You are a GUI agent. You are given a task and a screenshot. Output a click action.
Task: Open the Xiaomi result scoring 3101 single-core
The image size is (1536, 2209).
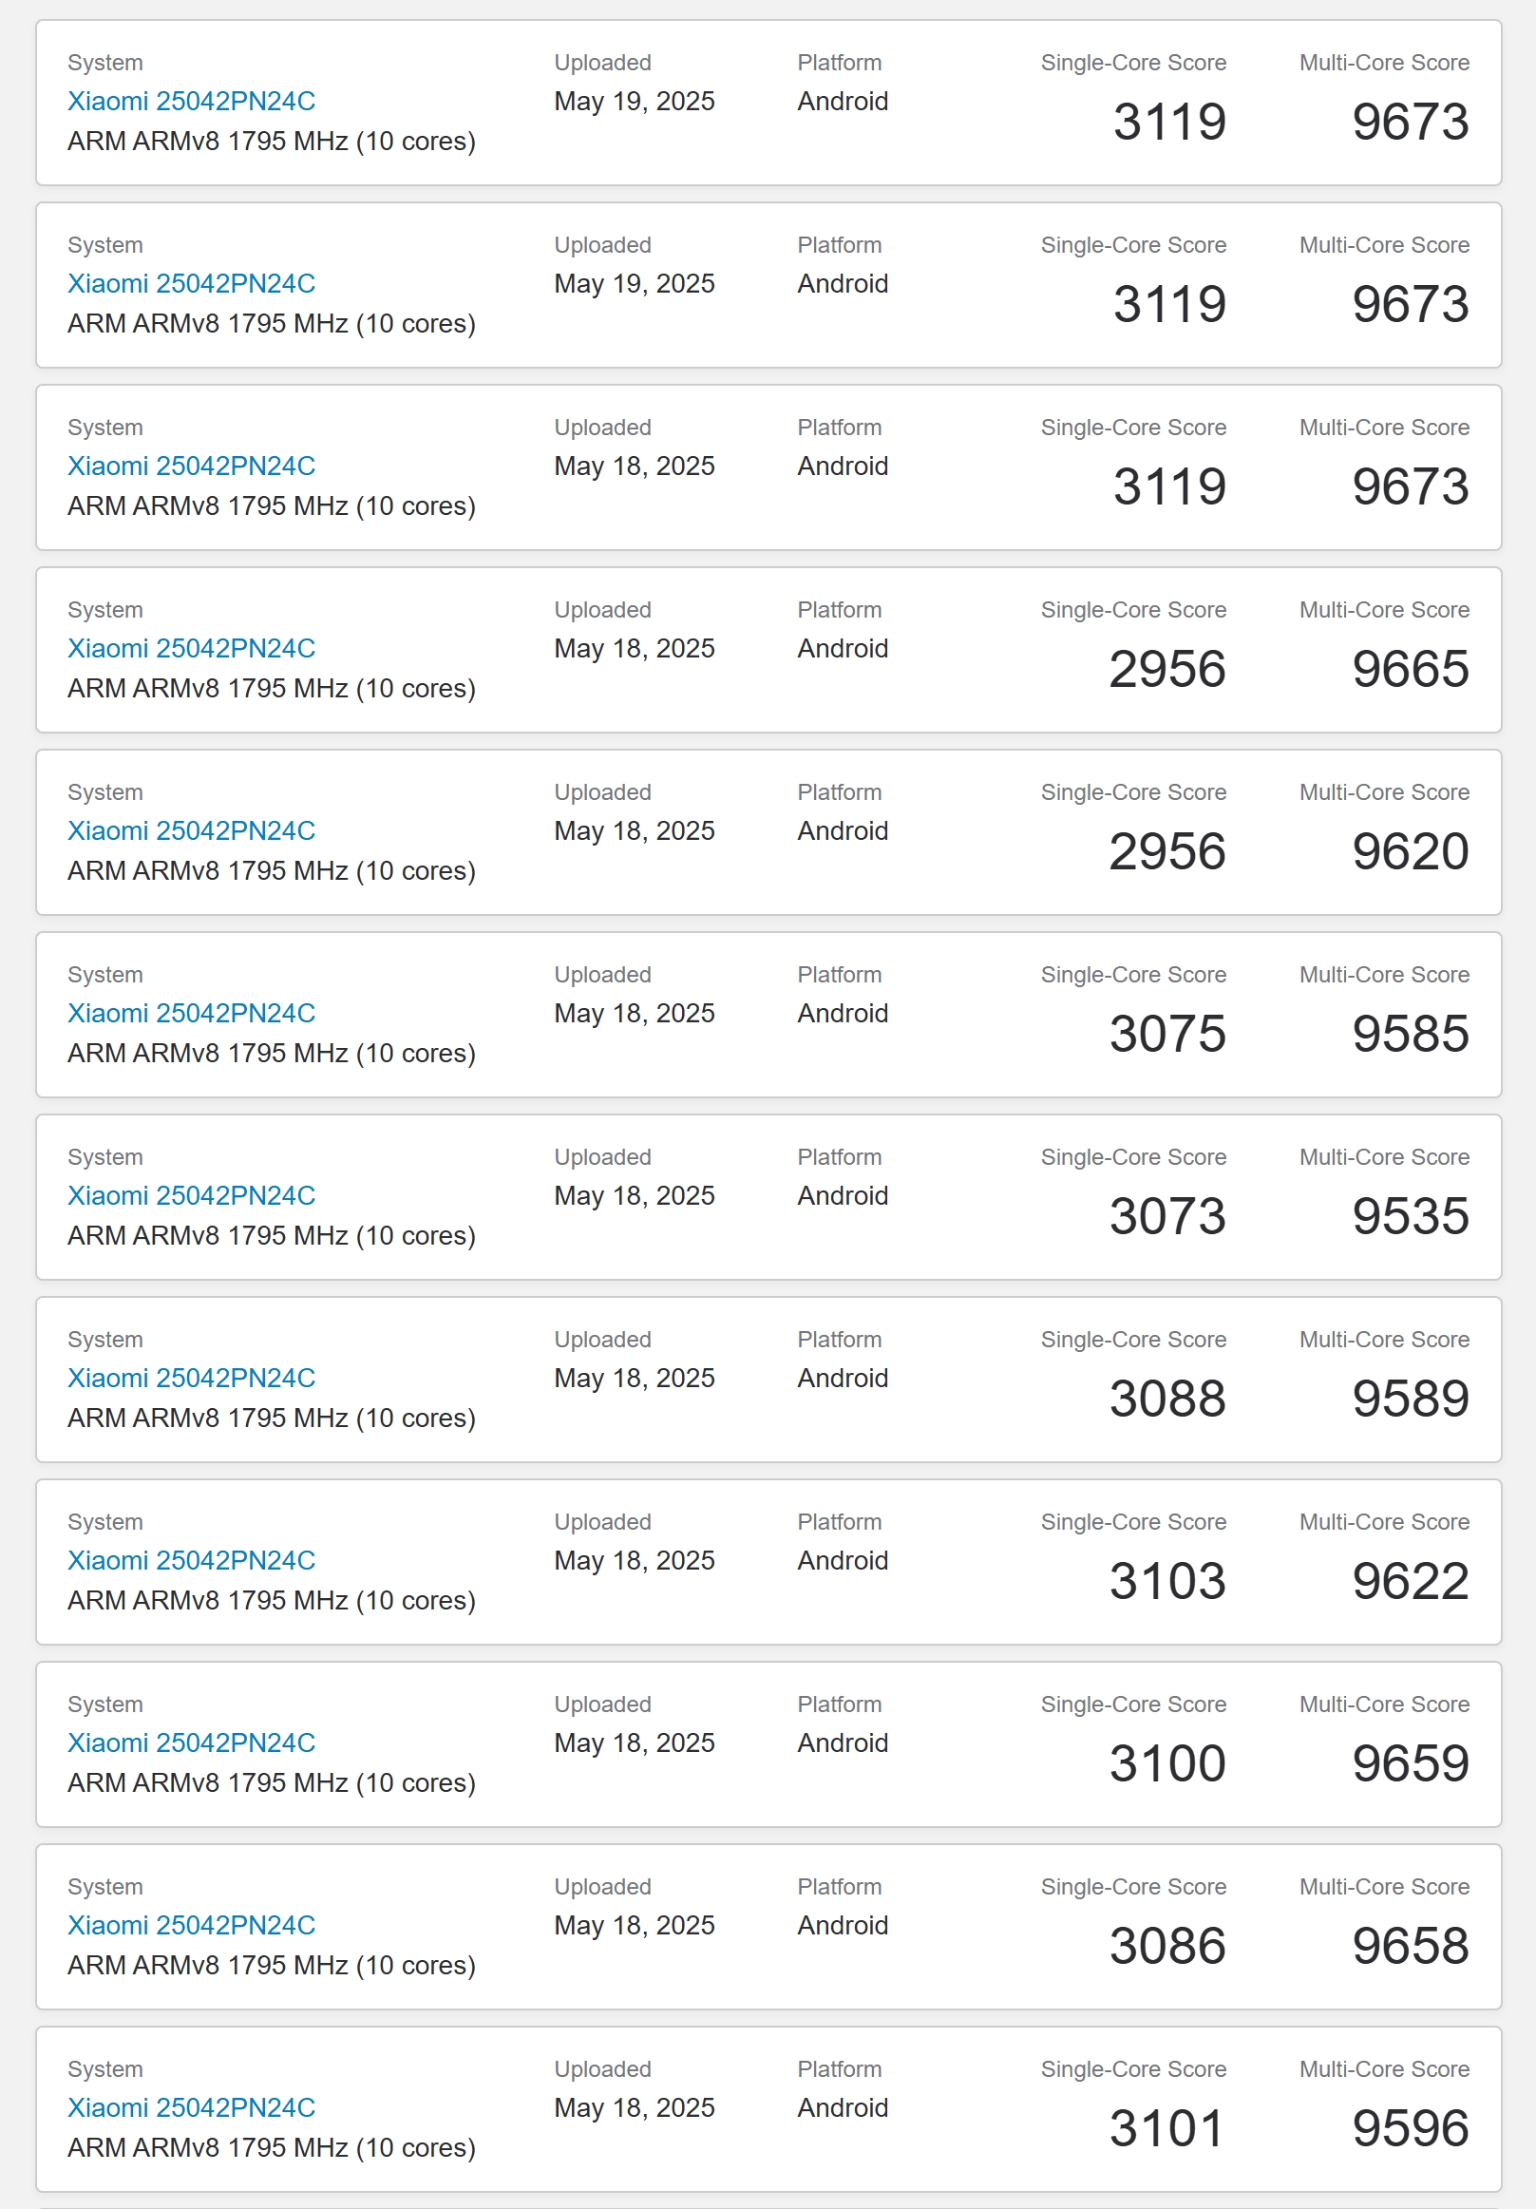pyautogui.click(x=191, y=2107)
